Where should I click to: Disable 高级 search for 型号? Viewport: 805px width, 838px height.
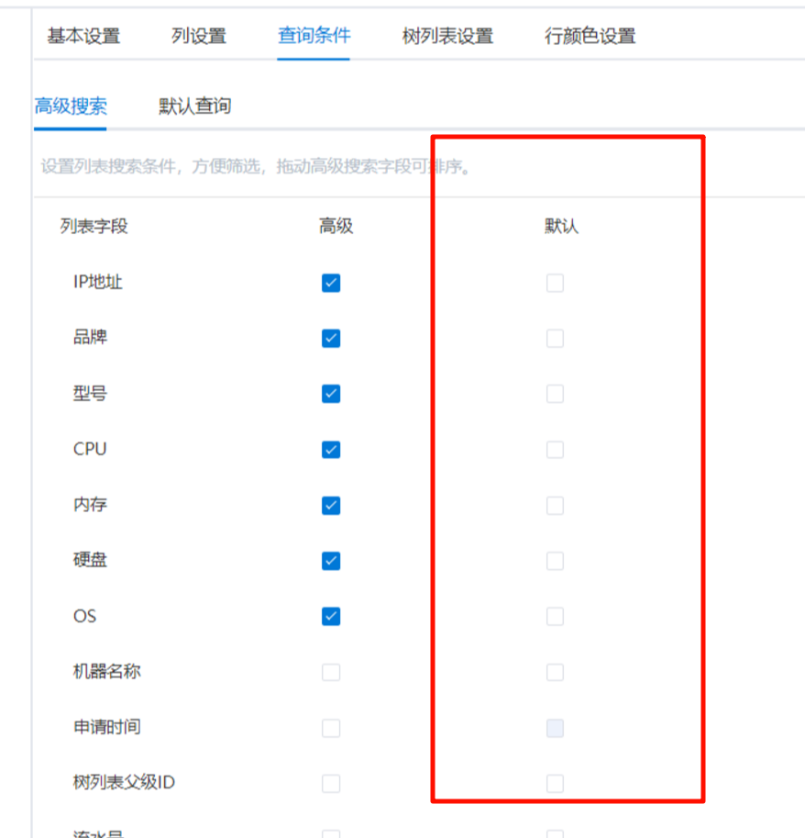[x=331, y=394]
